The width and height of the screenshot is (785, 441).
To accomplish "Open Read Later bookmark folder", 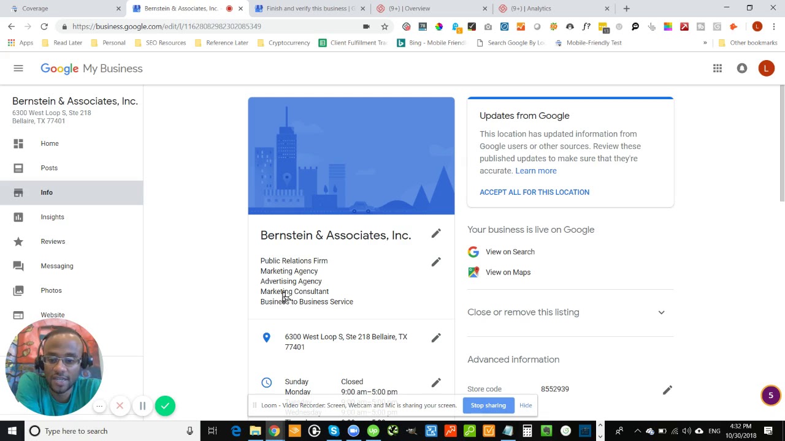I will click(x=62, y=43).
